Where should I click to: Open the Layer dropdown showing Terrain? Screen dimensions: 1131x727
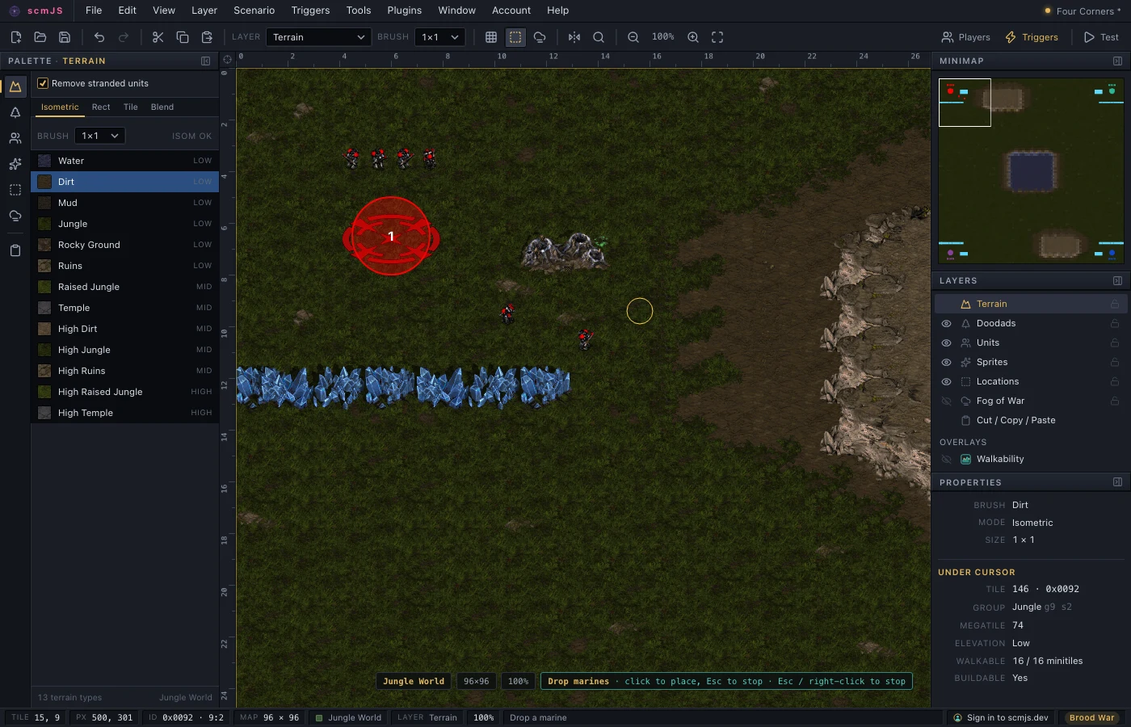point(318,37)
